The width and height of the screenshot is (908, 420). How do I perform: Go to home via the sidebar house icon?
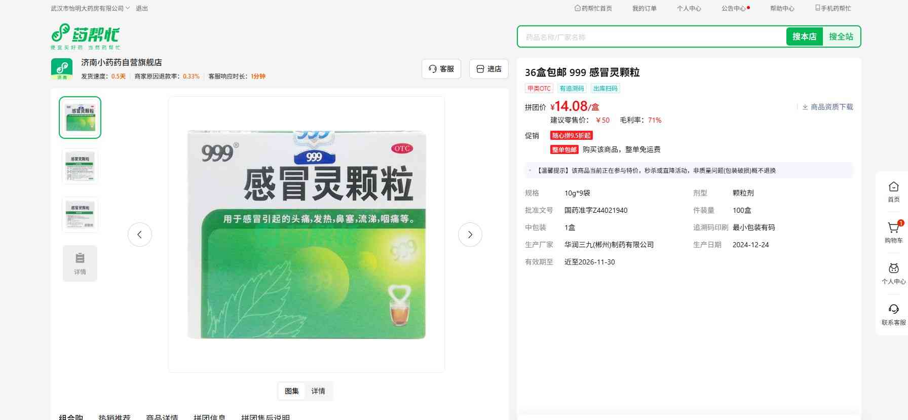893,187
